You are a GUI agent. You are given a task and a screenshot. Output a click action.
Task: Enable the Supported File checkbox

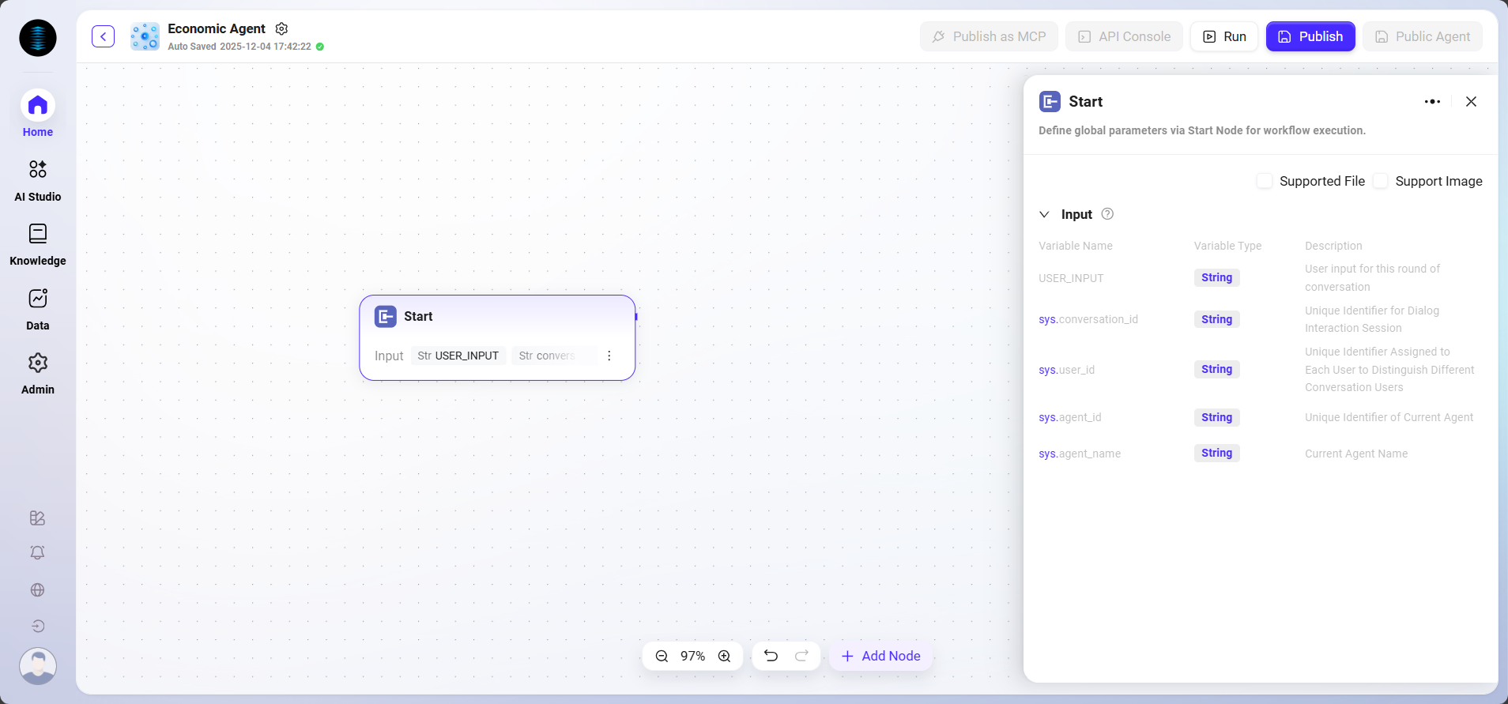(x=1265, y=181)
